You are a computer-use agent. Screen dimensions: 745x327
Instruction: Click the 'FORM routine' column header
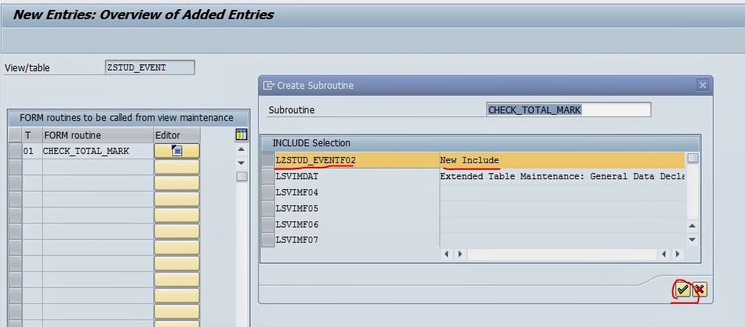click(x=98, y=136)
